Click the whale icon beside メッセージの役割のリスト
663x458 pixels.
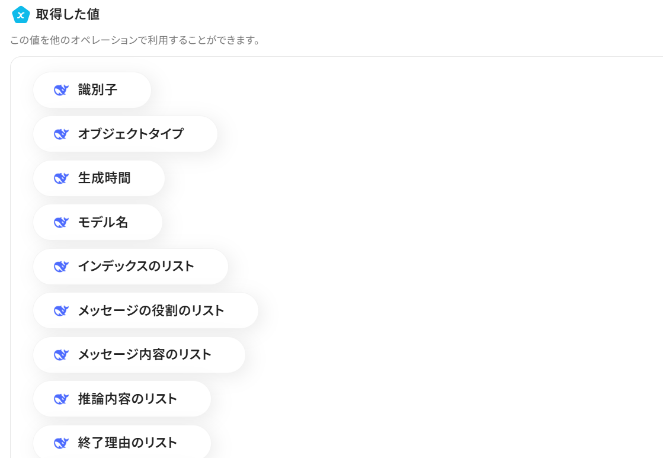tap(62, 310)
